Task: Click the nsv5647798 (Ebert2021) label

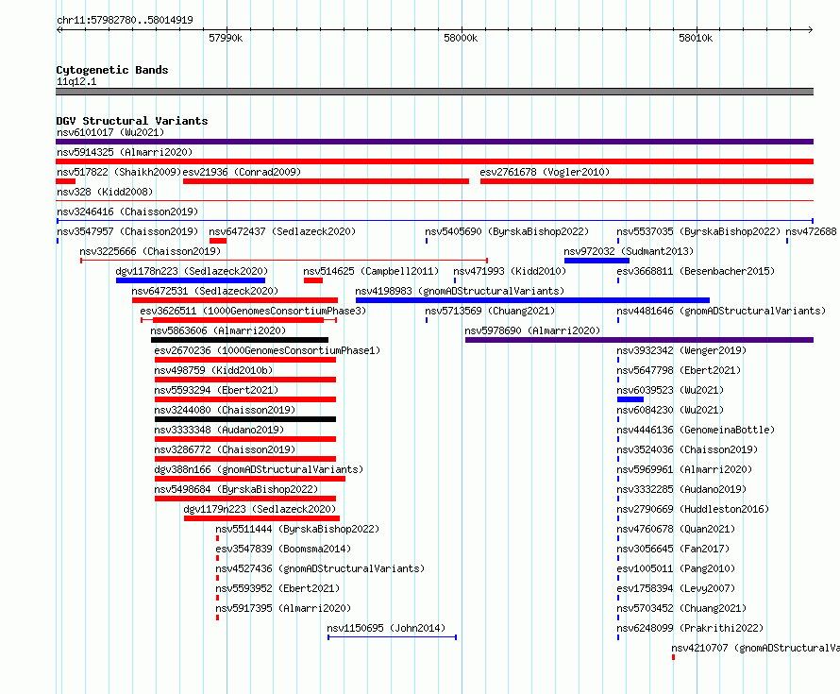Action: (679, 370)
